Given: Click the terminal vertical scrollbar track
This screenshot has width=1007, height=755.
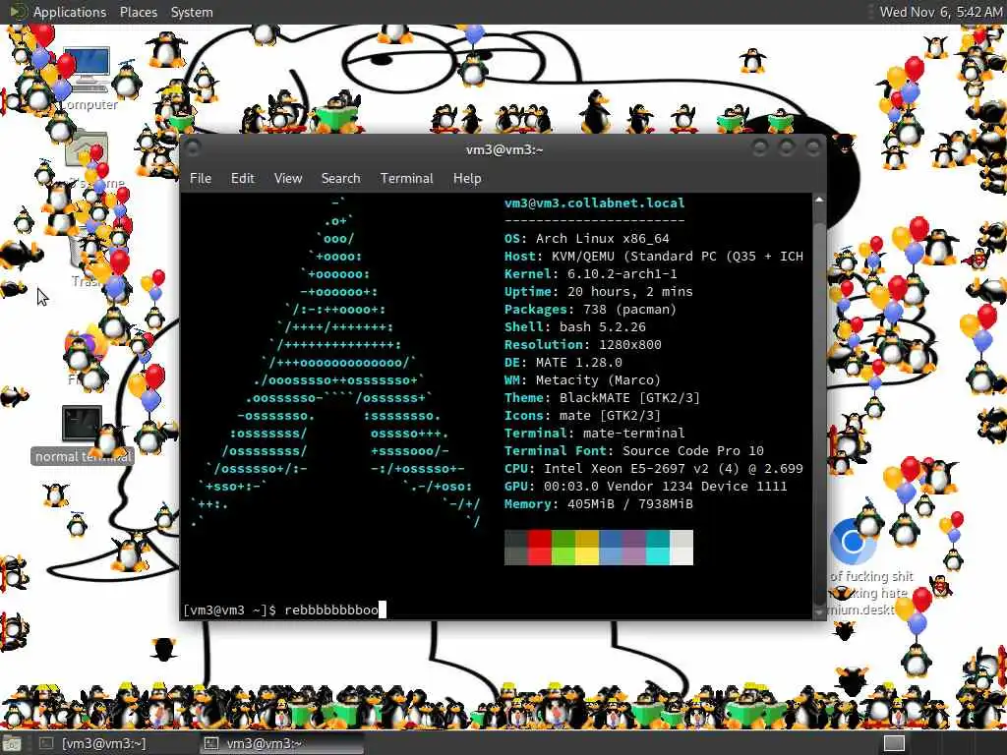Looking at the screenshot, I should pos(819,406).
